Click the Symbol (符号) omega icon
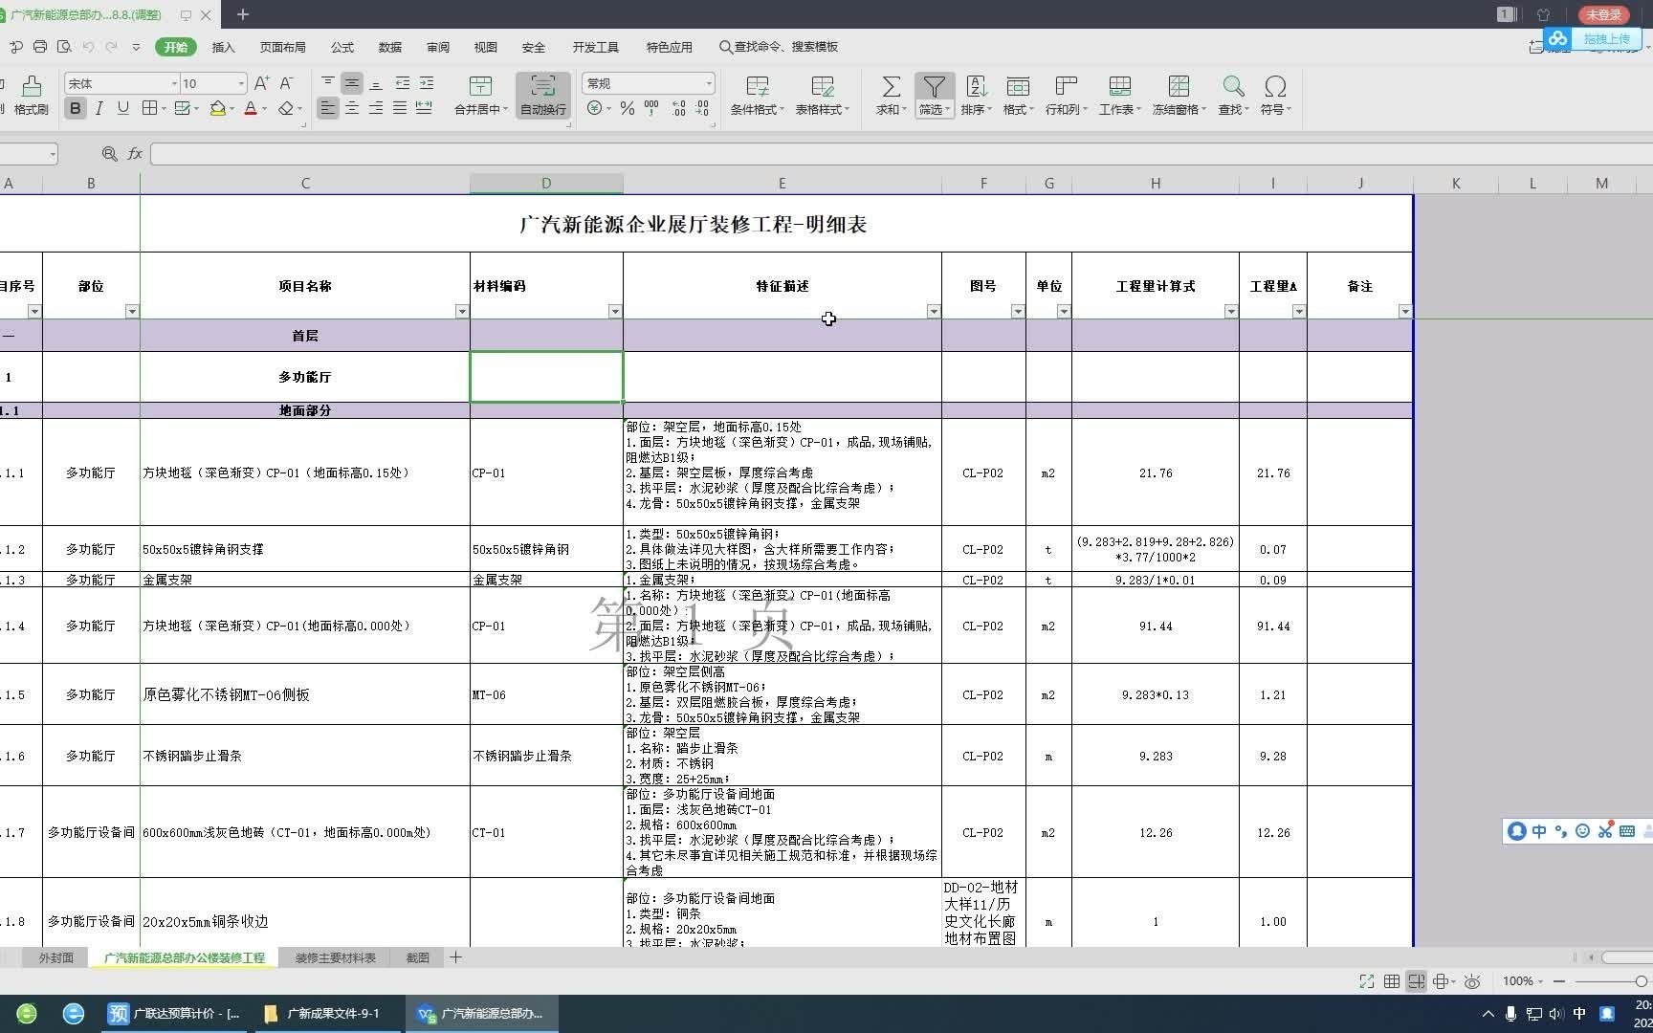 (x=1274, y=87)
